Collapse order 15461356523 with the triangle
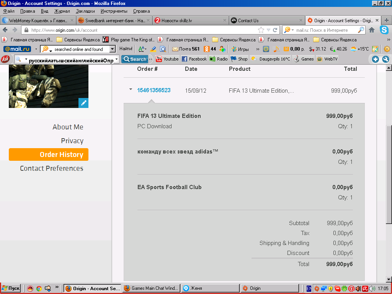The image size is (392, 294). click(x=131, y=89)
